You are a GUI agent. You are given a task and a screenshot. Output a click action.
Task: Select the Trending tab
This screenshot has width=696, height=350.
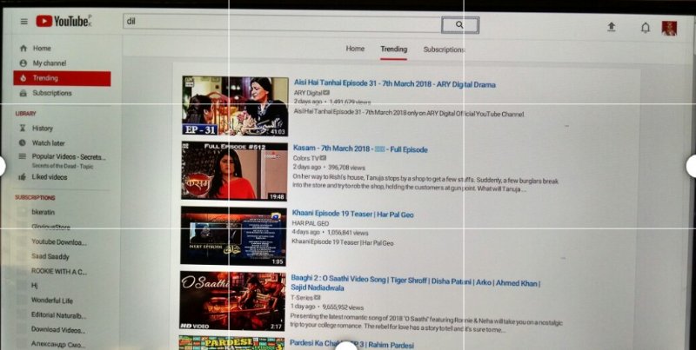(394, 50)
